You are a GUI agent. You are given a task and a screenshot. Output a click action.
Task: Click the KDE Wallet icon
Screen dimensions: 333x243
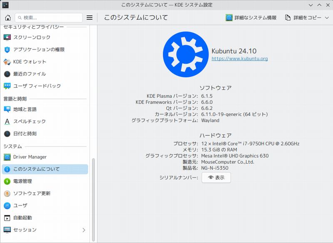click(x=7, y=62)
